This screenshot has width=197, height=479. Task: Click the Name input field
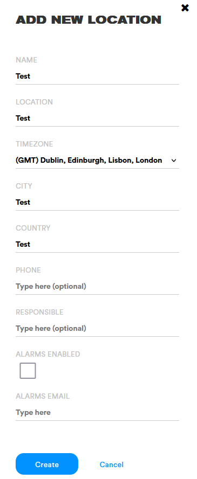(x=97, y=77)
